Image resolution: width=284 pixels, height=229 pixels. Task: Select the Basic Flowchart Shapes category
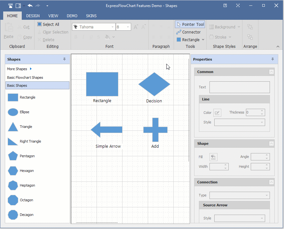(x=25, y=78)
